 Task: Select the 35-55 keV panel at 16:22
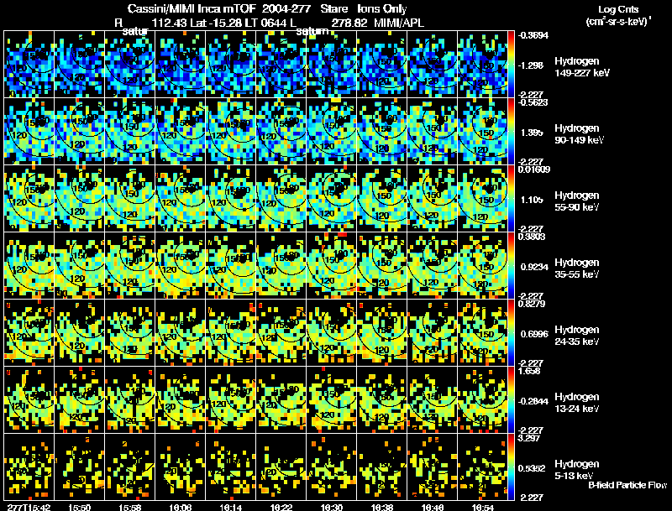[x=281, y=266]
